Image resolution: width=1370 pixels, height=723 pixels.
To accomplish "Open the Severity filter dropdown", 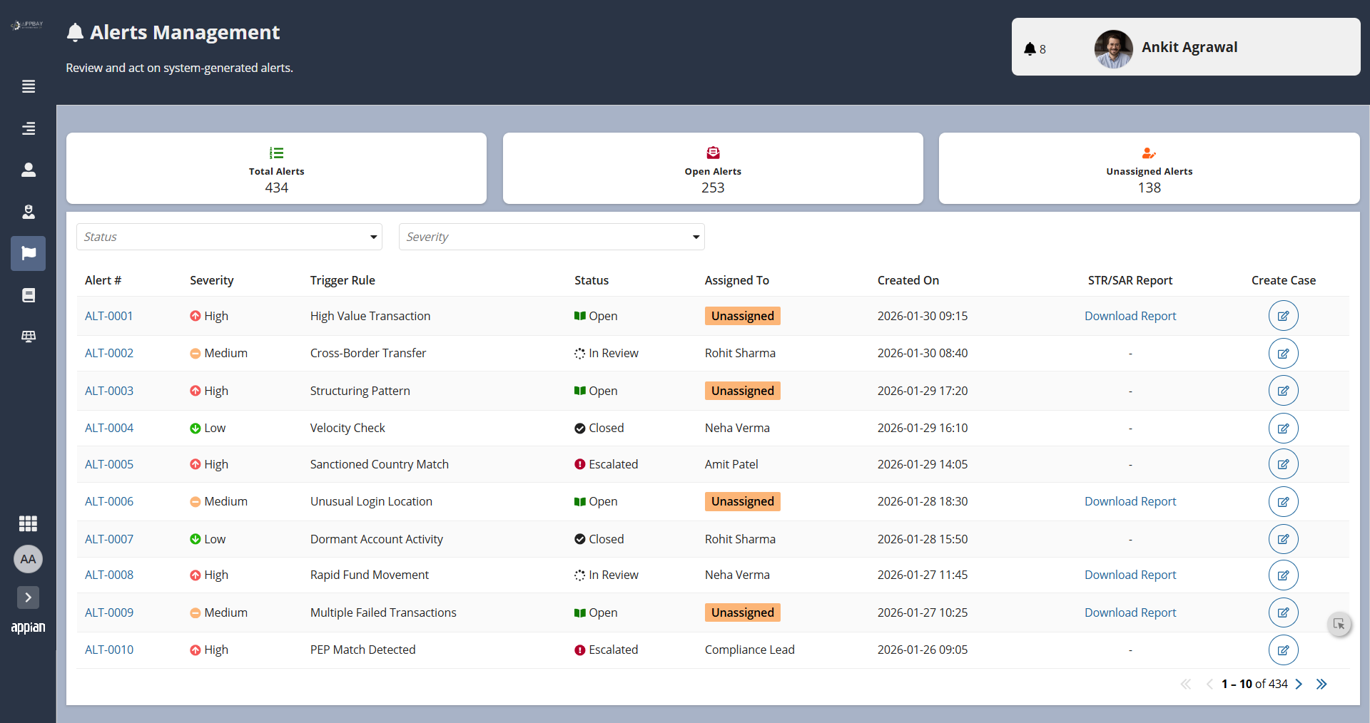I will click(x=552, y=237).
